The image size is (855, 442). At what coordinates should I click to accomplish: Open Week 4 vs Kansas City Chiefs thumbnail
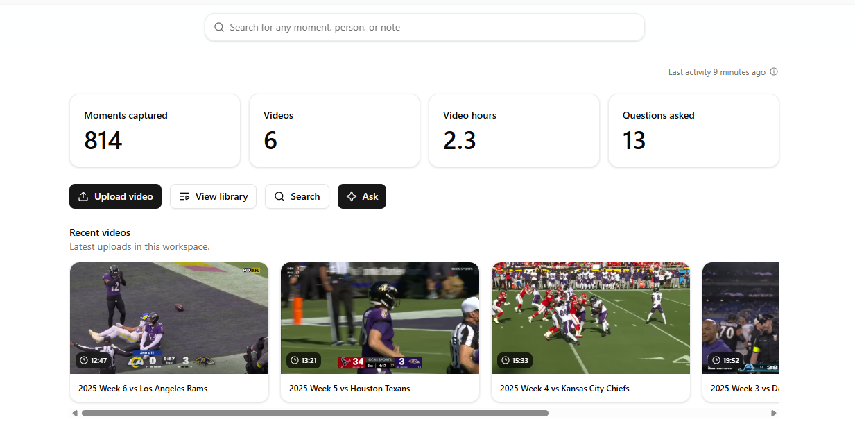tap(591, 318)
